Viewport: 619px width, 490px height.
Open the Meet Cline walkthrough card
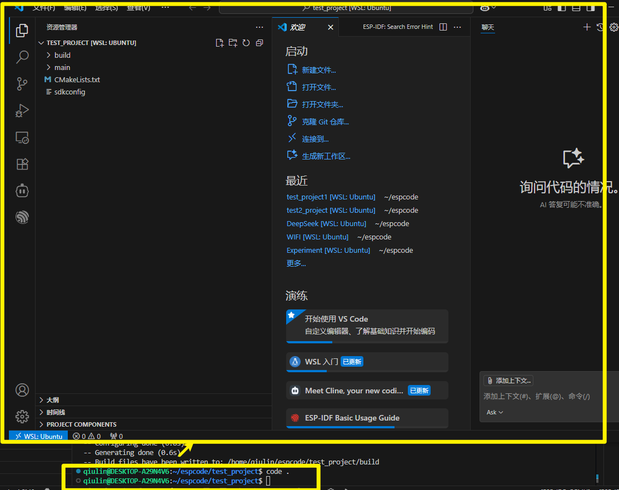(367, 391)
